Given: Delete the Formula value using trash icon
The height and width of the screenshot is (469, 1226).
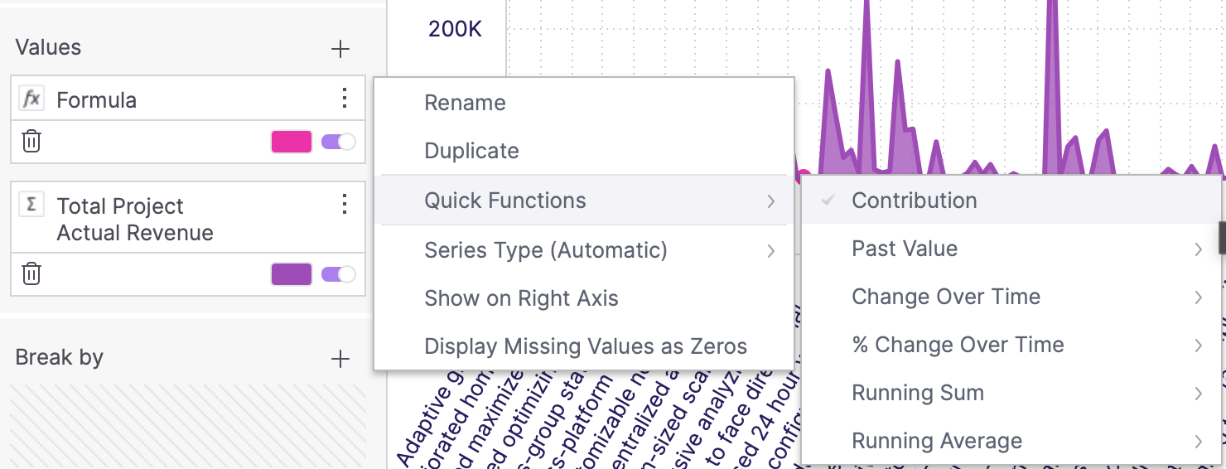Looking at the screenshot, I should 31,141.
